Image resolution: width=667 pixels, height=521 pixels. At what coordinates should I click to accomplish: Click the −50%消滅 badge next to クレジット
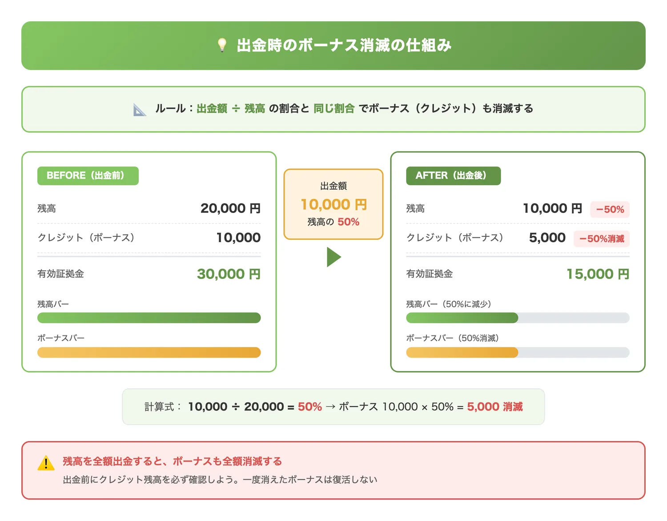[x=602, y=239]
